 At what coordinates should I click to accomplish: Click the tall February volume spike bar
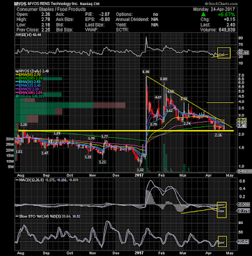point(164,158)
